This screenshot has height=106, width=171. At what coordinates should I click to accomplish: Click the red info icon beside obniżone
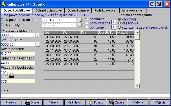(114, 27)
